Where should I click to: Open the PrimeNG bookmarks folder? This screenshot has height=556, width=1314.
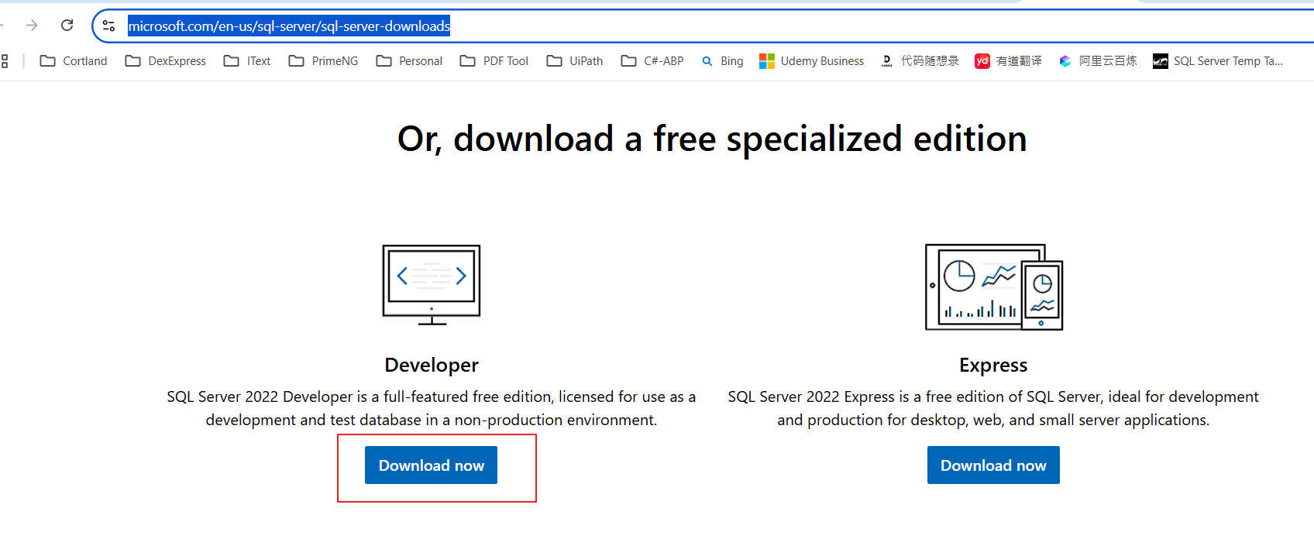pyautogui.click(x=323, y=61)
